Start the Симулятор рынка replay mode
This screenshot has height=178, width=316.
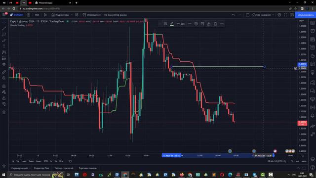click(115, 15)
